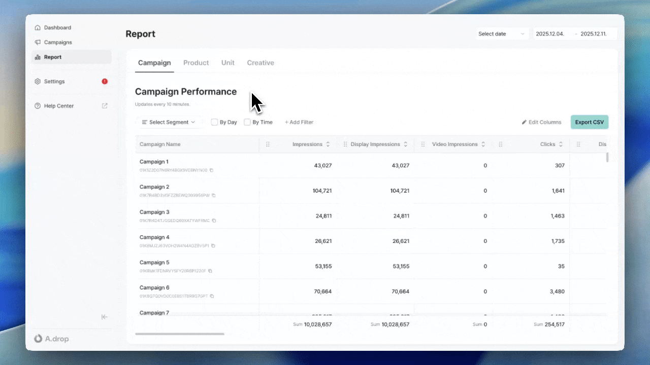
Task: Switch to the Creative tab
Action: [260, 62]
